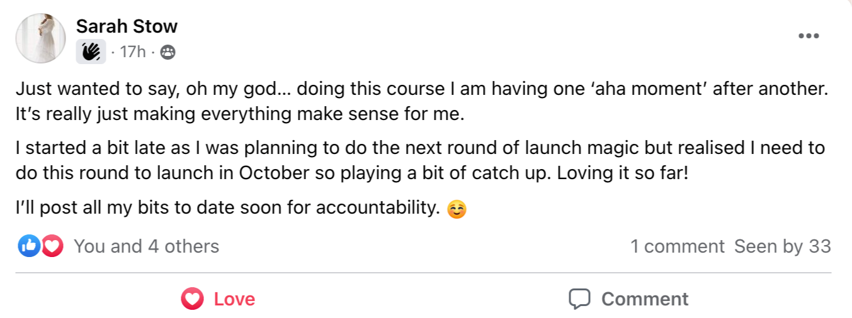
Task: Click the heart icon in the Love button
Action: [x=192, y=299]
